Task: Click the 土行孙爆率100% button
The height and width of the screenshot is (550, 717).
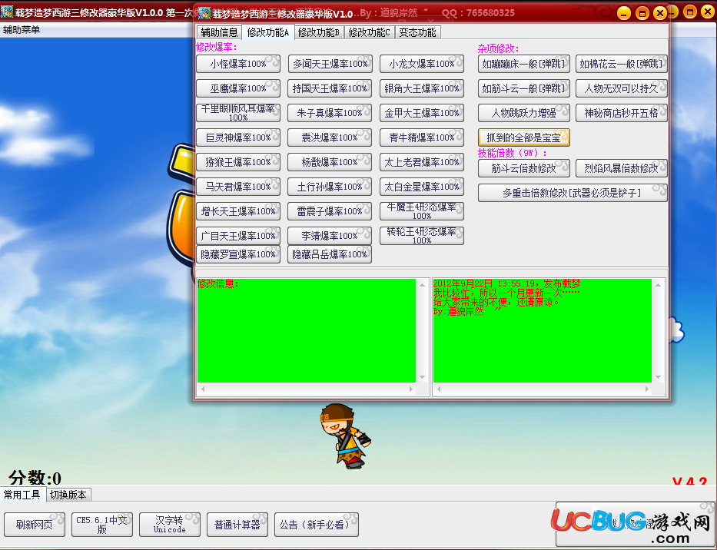Action: click(330, 187)
